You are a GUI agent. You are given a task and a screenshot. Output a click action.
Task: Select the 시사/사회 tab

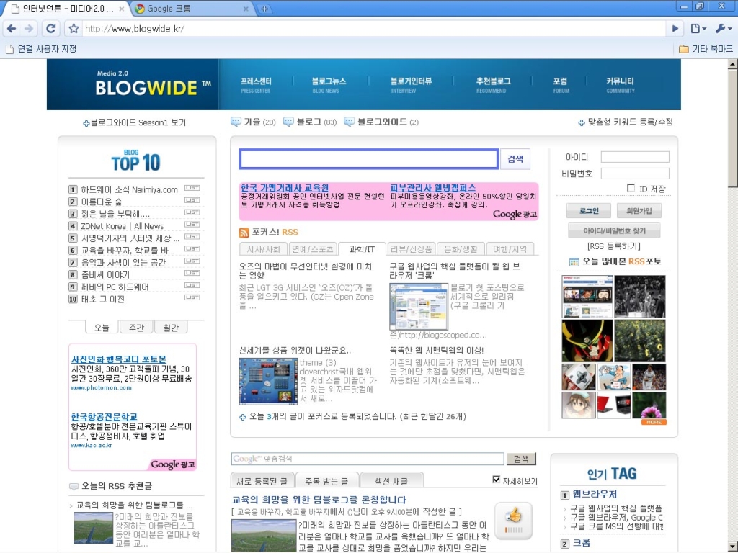[264, 249]
